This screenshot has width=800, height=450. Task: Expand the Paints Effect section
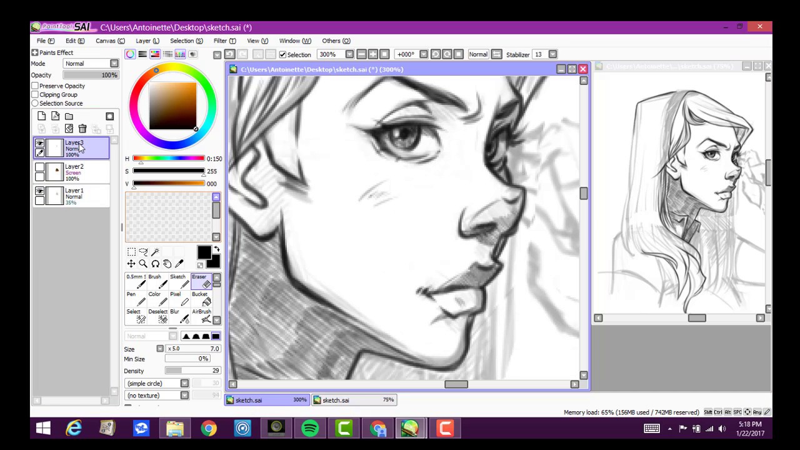(x=35, y=52)
